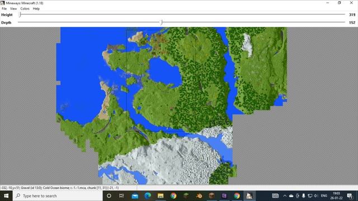The width and height of the screenshot is (358, 201).
Task: Open the View menu
Action: tap(13, 9)
